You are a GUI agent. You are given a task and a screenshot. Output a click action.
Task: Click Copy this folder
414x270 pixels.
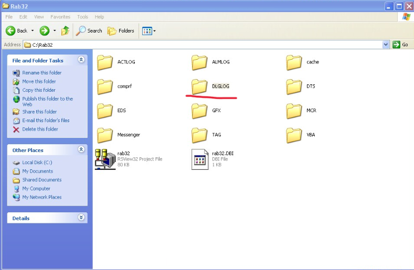39,90
